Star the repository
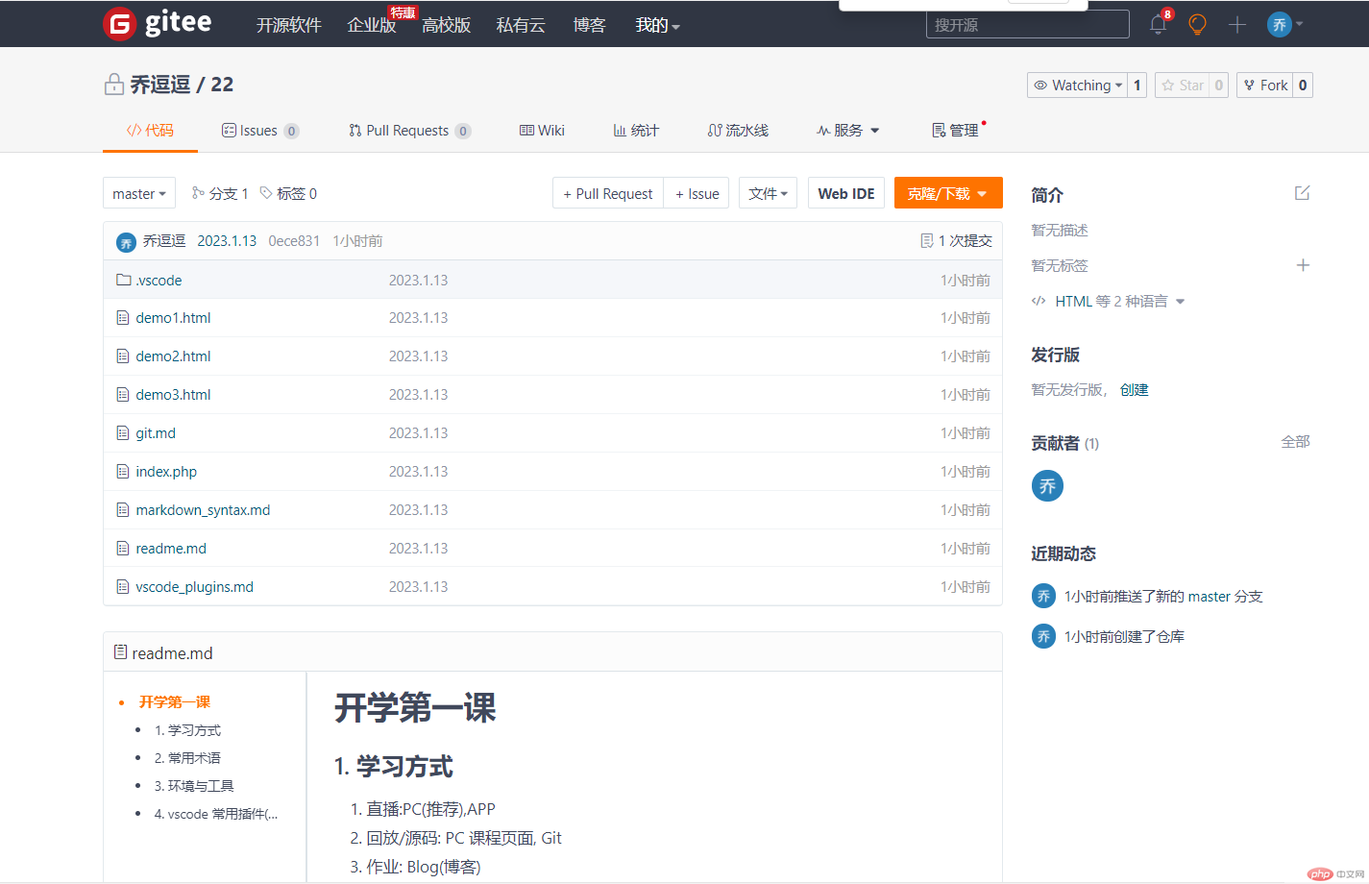The height and width of the screenshot is (884, 1369). coord(1182,86)
